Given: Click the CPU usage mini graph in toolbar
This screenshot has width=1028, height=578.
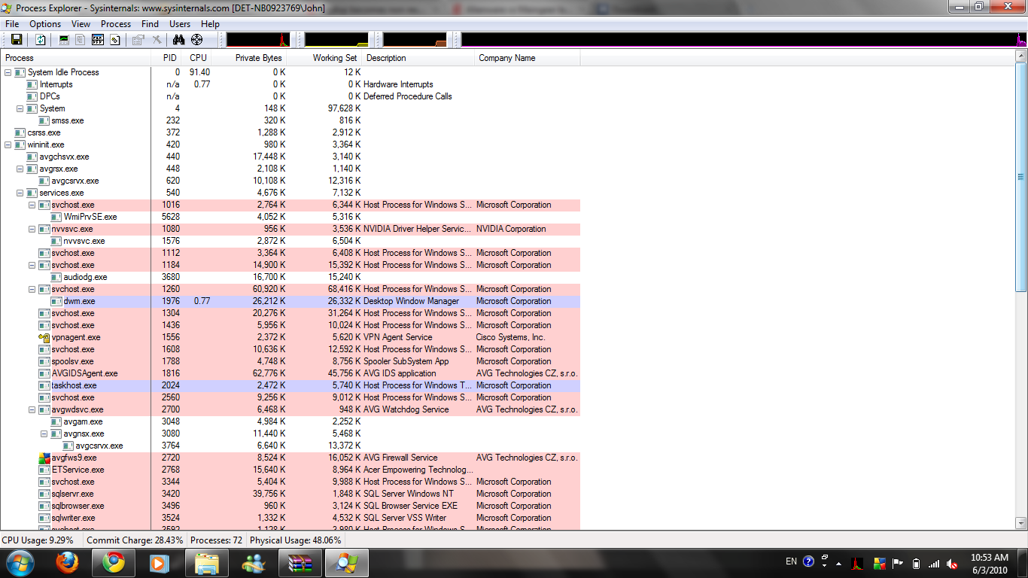Looking at the screenshot, I should (258, 40).
